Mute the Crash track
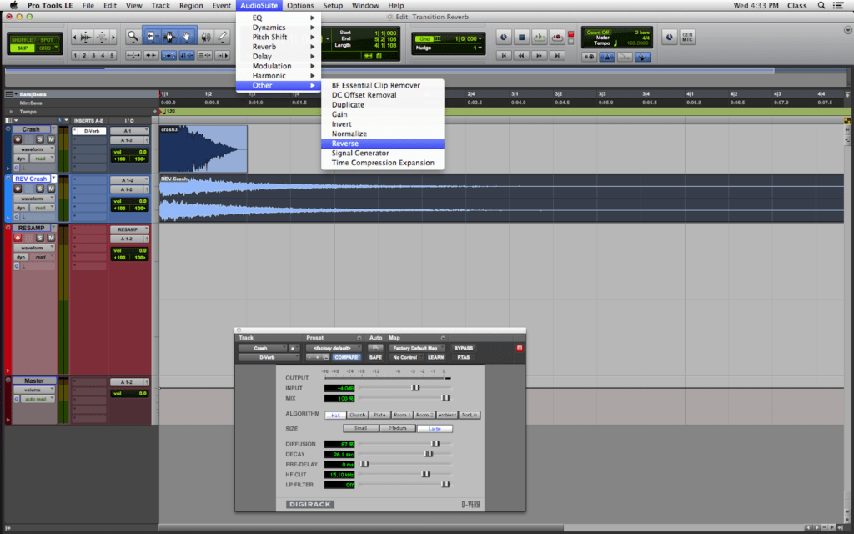 click(50, 139)
